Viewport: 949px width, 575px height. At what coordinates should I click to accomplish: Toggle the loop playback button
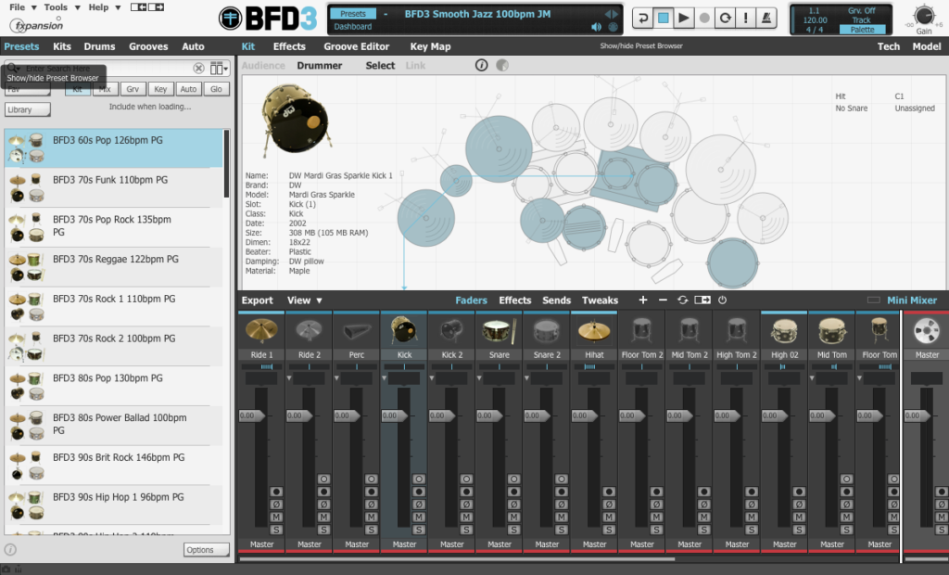[x=725, y=19]
